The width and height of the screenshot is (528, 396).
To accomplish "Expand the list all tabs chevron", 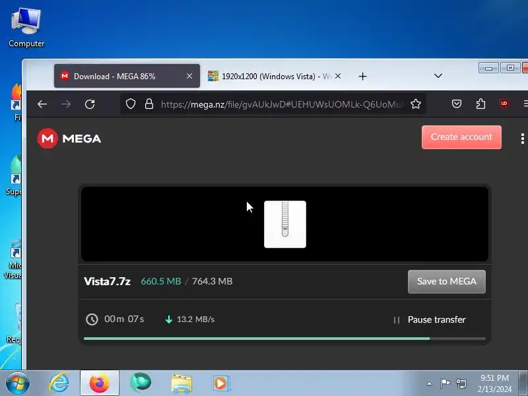I will click(438, 76).
